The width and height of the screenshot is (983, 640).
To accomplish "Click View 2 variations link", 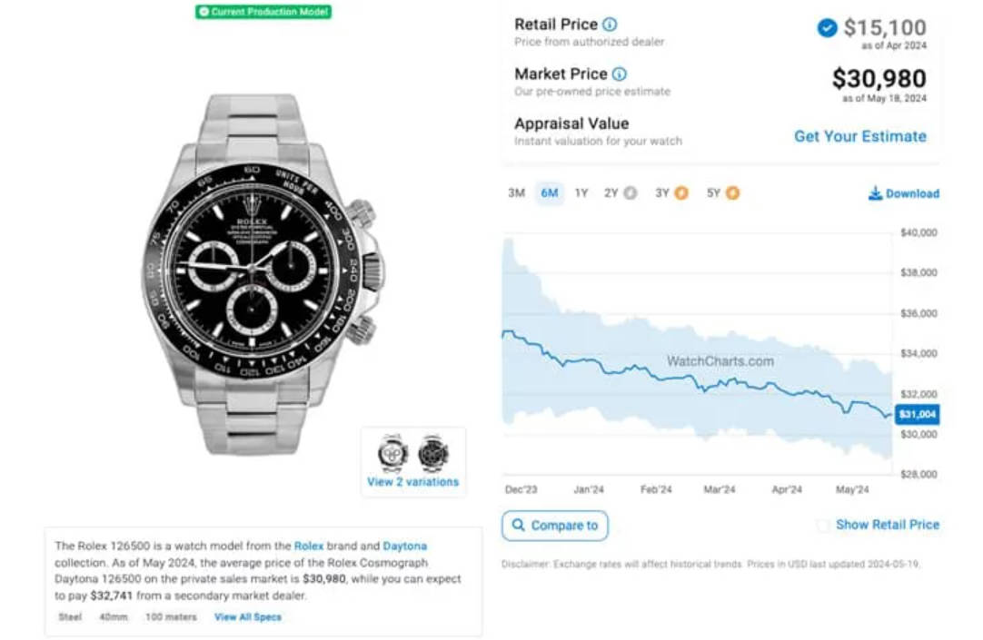I will pyautogui.click(x=412, y=481).
